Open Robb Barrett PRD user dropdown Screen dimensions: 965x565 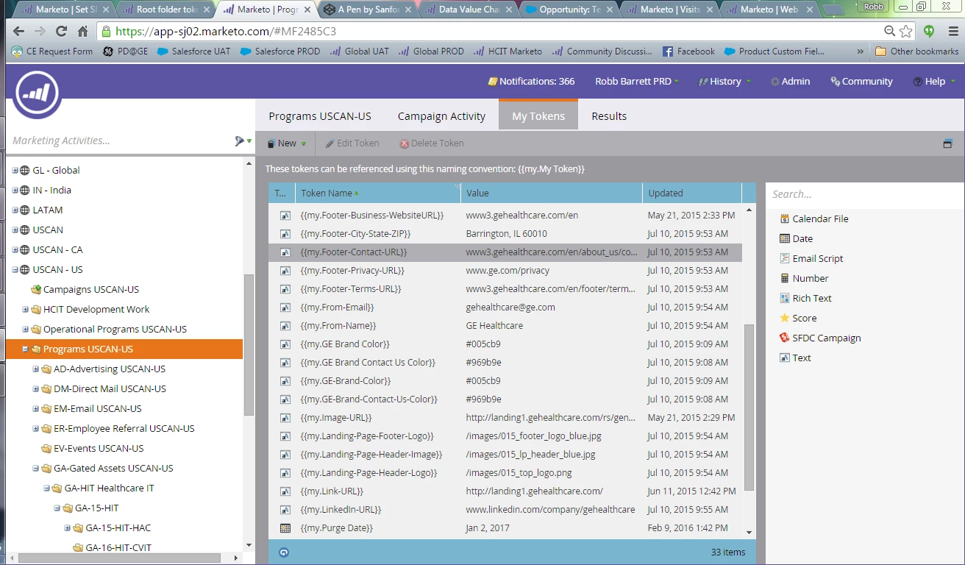(637, 81)
